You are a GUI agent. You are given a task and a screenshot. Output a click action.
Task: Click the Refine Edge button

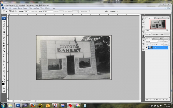(x=85, y=11)
